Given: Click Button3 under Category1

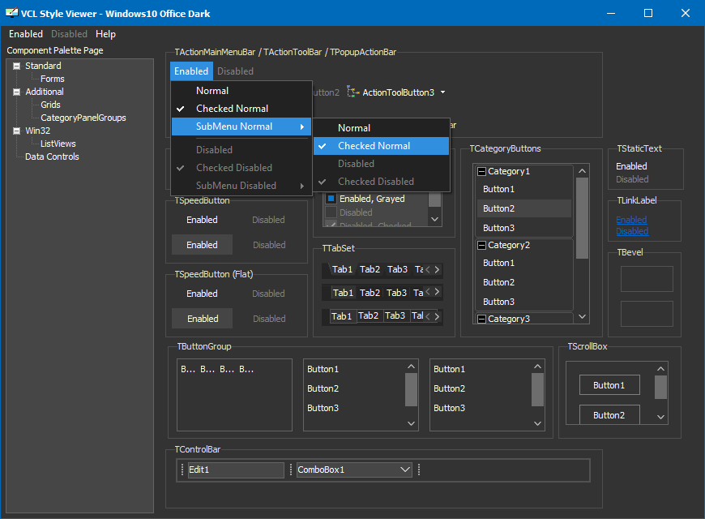Looking at the screenshot, I should [524, 228].
